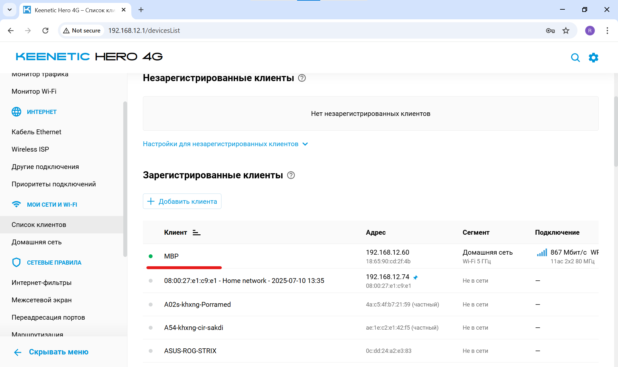Open search via magnifier icon
Viewport: 618px width, 367px height.
(576, 58)
